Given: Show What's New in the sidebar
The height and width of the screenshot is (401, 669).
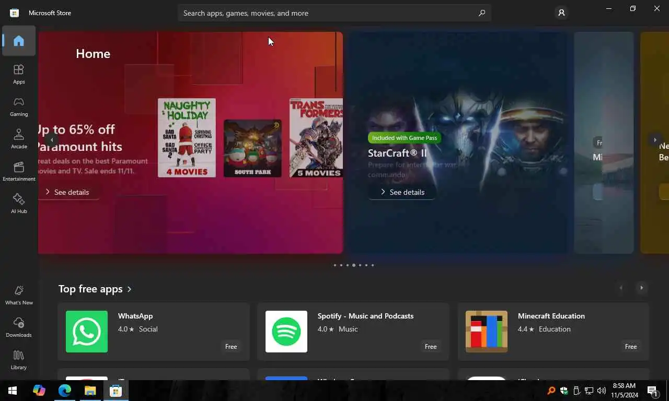Looking at the screenshot, I should click(19, 295).
